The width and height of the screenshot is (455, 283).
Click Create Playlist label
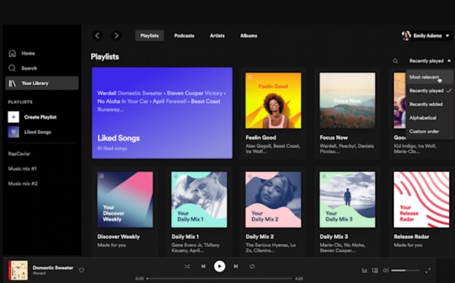[x=40, y=117]
